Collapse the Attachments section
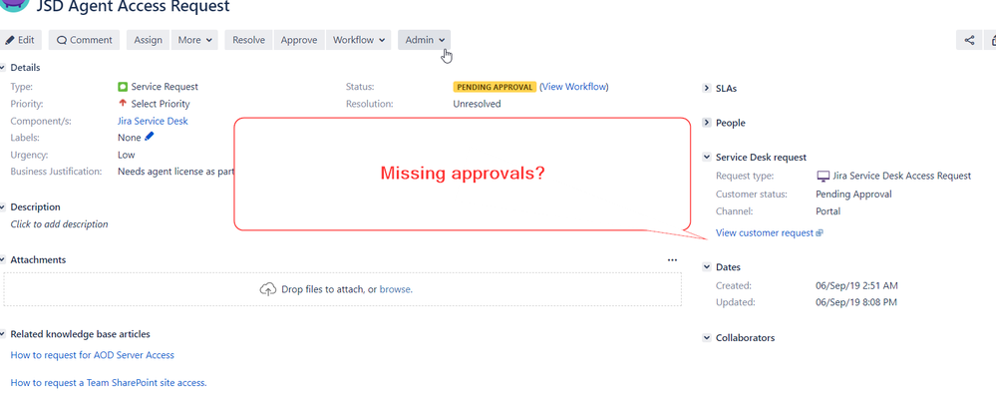Image resolution: width=996 pixels, height=396 pixels. 2,260
